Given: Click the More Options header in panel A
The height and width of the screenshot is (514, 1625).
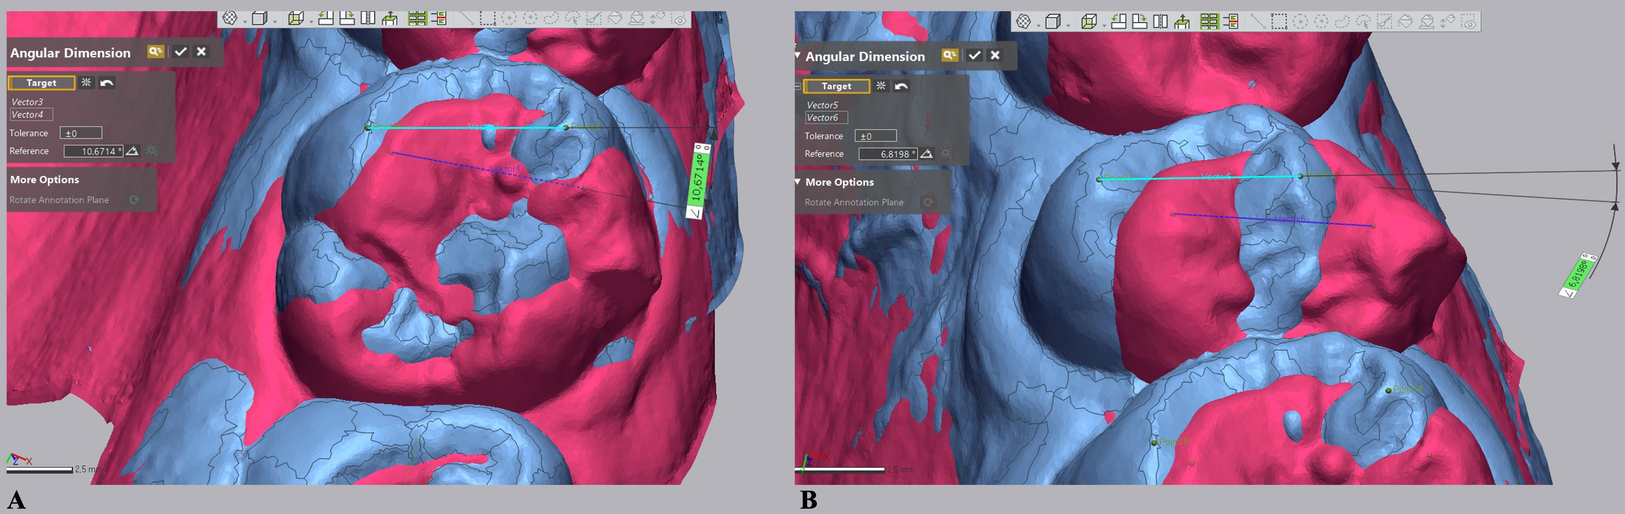Looking at the screenshot, I should pyautogui.click(x=45, y=180).
